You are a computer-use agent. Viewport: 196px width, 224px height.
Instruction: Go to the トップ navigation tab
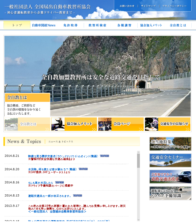click(17, 25)
